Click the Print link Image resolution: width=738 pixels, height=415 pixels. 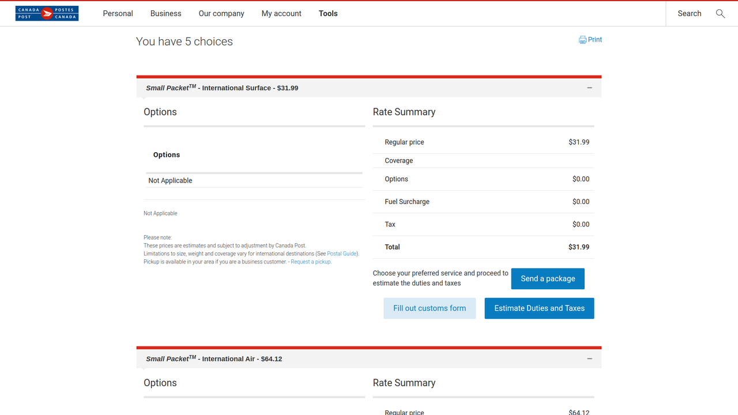(x=595, y=40)
